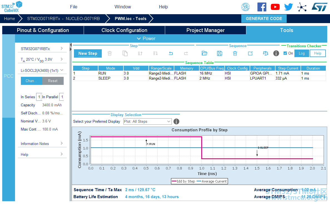This screenshot has width=330, height=204.
Task: Click 1.71 mA step current cell
Action: click(288, 73)
